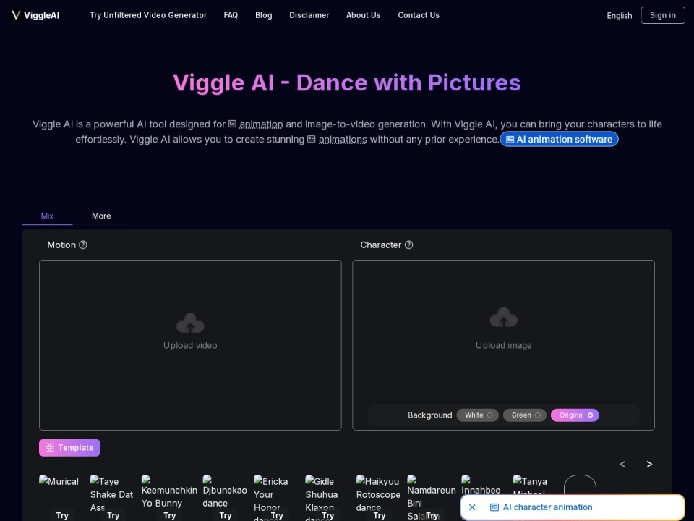
Task: Dismiss the AI character animation popup
Action: click(x=472, y=507)
